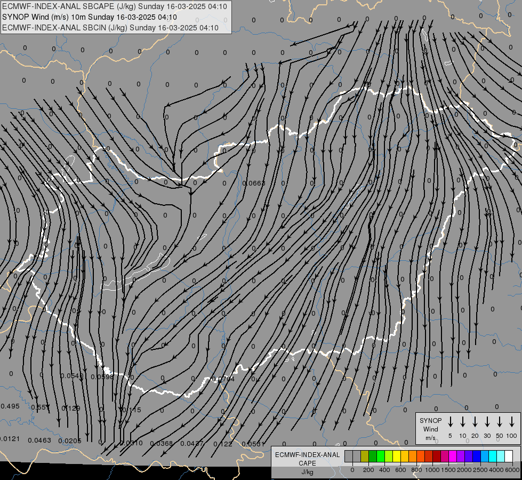This screenshot has width=522, height=480.
Task: Click the 0.122 value on the map
Action: pos(223,444)
